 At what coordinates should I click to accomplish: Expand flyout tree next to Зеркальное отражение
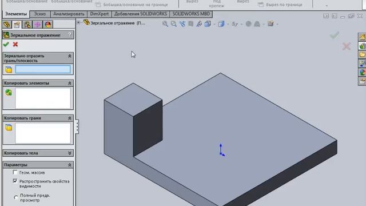(x=79, y=23)
